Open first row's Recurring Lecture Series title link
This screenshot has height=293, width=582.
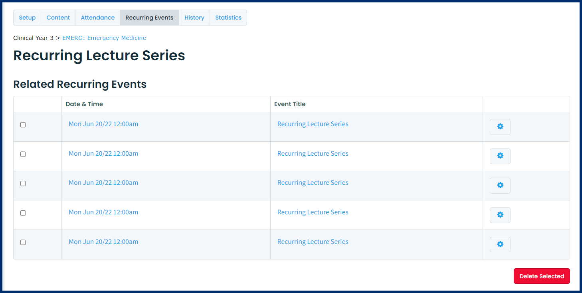[313, 124]
